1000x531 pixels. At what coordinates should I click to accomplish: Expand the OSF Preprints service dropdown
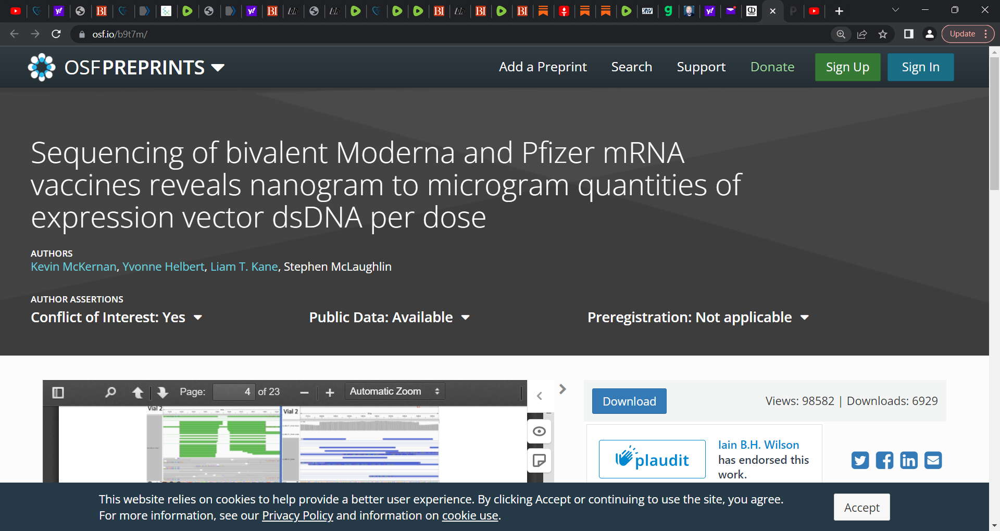pyautogui.click(x=218, y=68)
